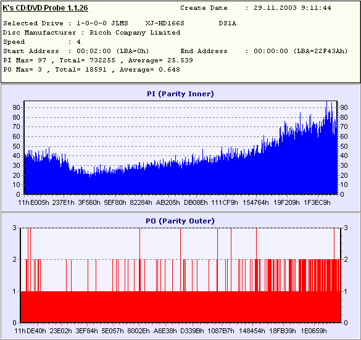Click the 2 label on PO left axis
The image size is (361, 340).
pos(15,259)
